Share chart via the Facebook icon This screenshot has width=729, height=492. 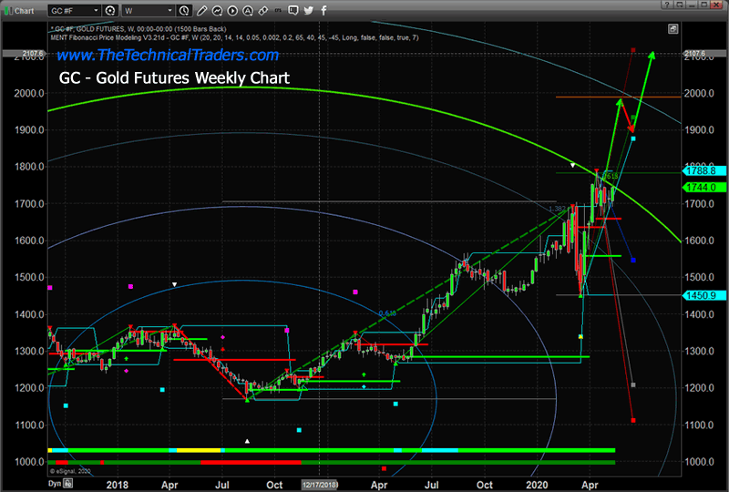[x=324, y=10]
